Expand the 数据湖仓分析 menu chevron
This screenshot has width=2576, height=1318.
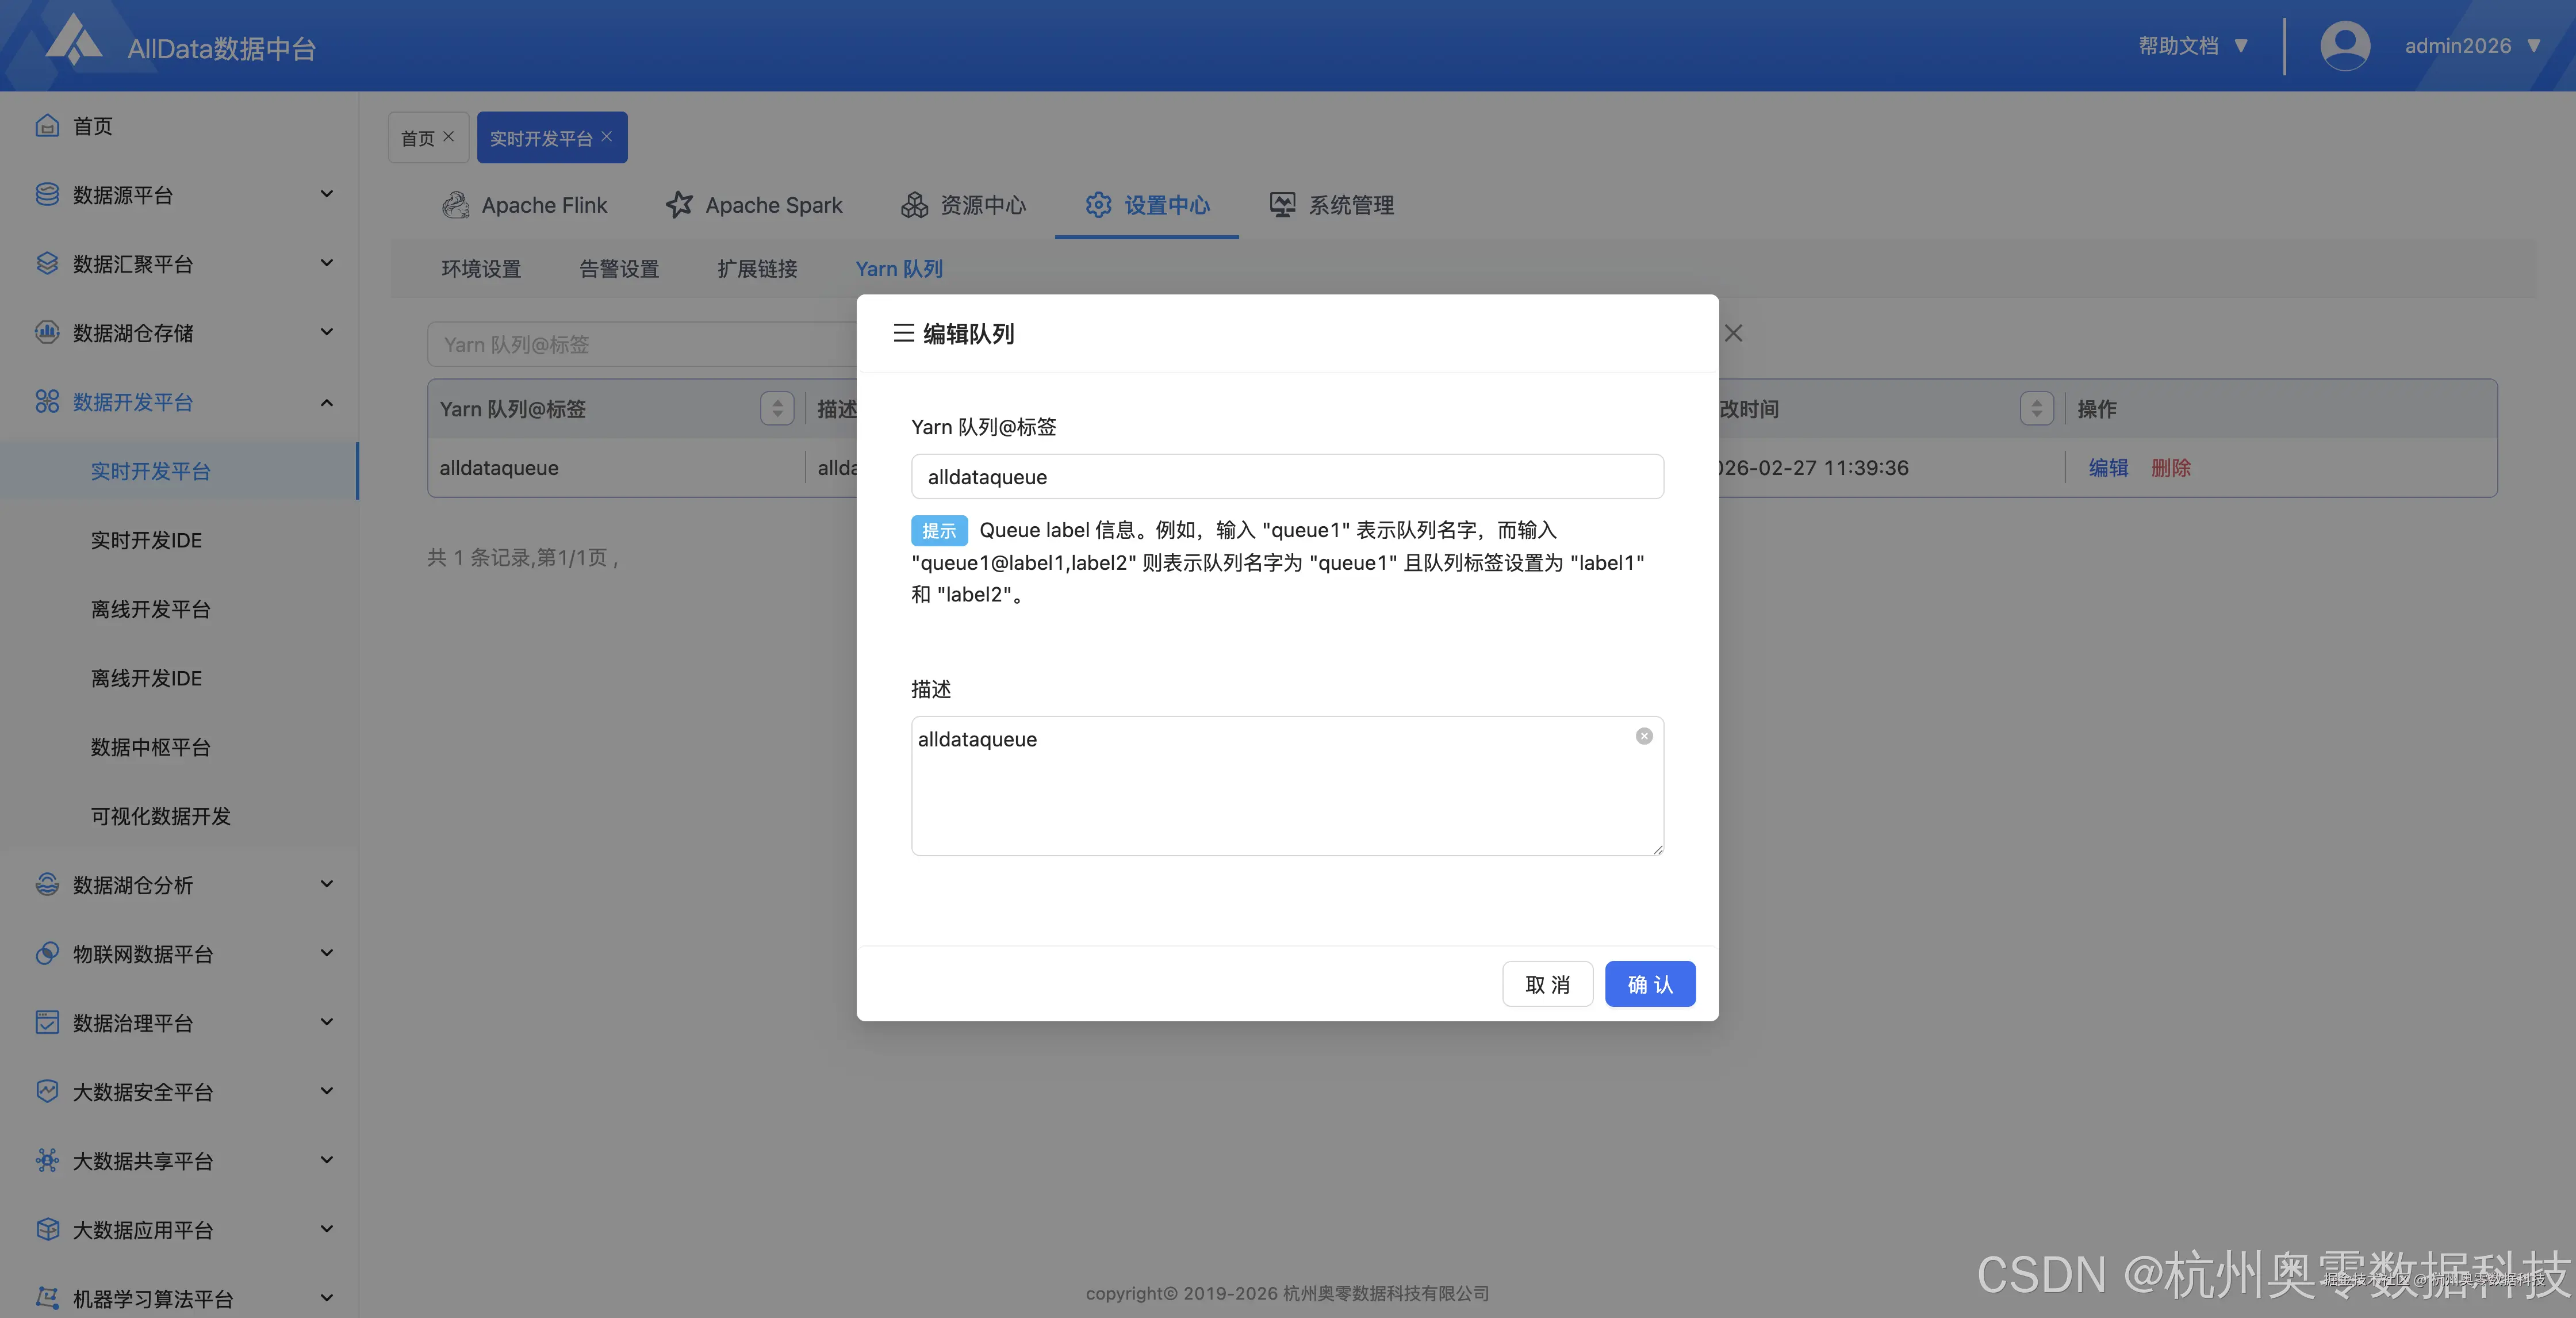point(326,884)
